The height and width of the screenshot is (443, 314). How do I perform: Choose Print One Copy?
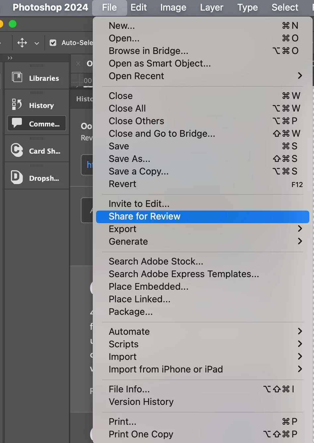(202, 434)
